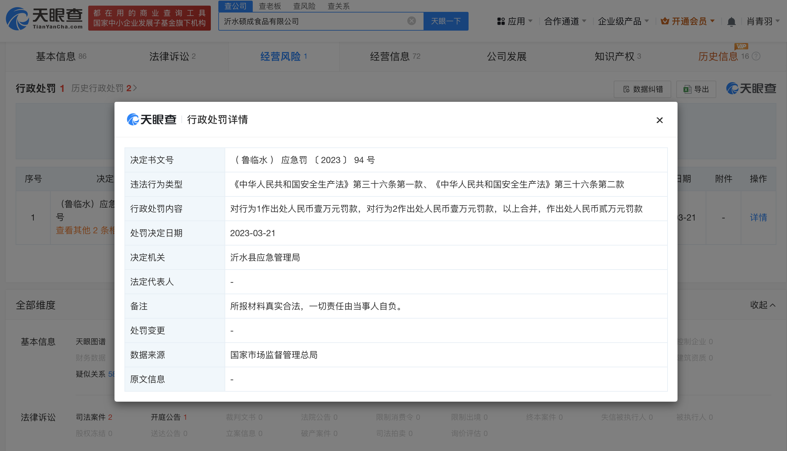Click the 序号 column header
The height and width of the screenshot is (451, 787).
point(33,179)
